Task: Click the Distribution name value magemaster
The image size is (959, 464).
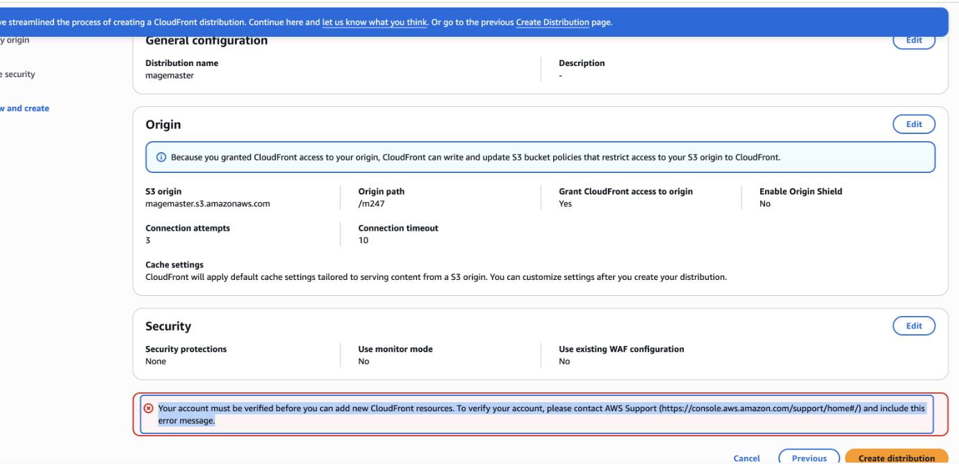Action: pyautogui.click(x=170, y=76)
